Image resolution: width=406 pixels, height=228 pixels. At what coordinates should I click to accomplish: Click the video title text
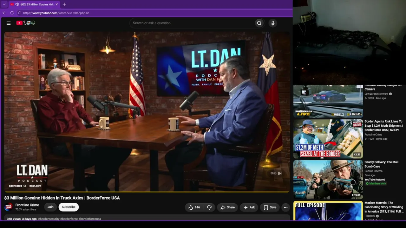(x=62, y=198)
